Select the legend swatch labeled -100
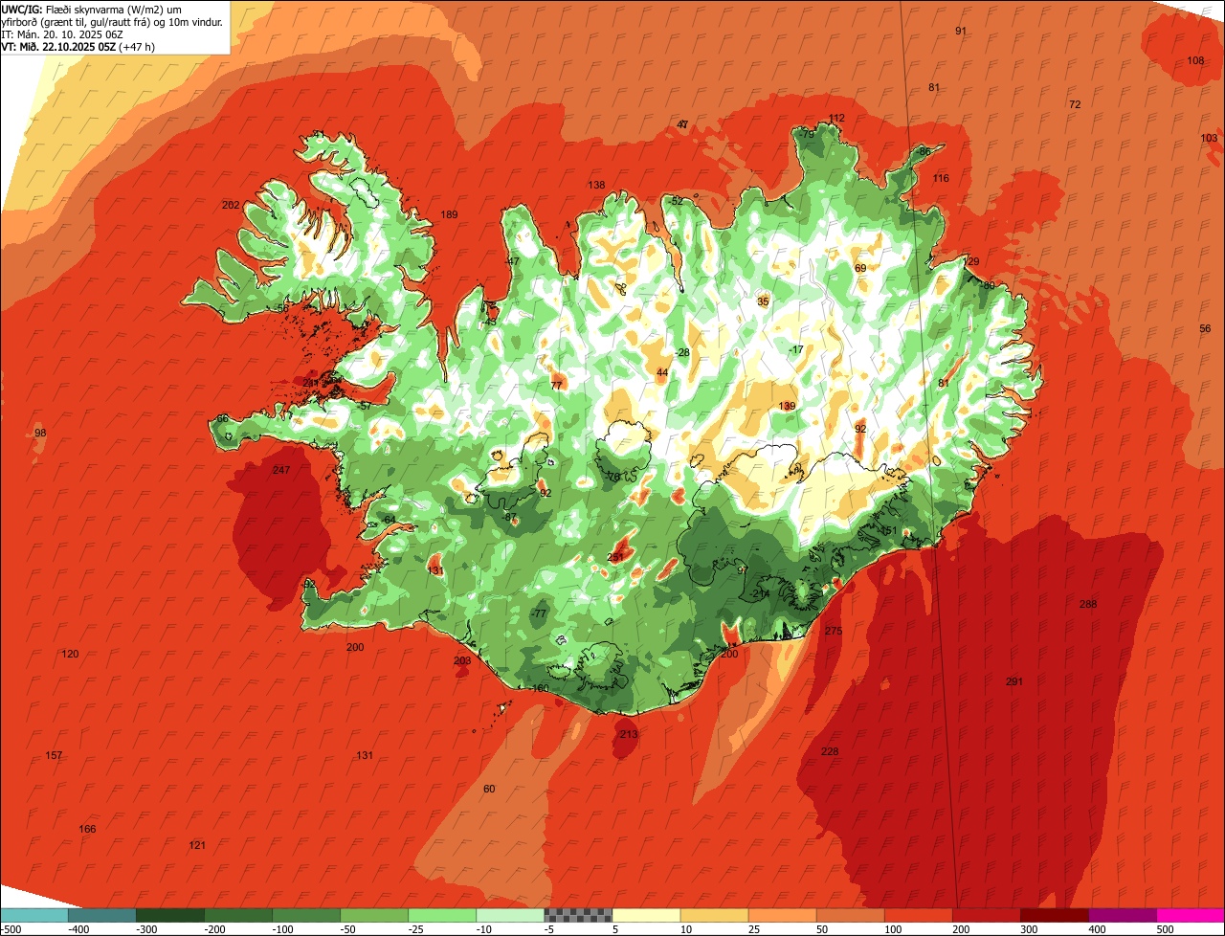The height and width of the screenshot is (936, 1225). (x=305, y=915)
